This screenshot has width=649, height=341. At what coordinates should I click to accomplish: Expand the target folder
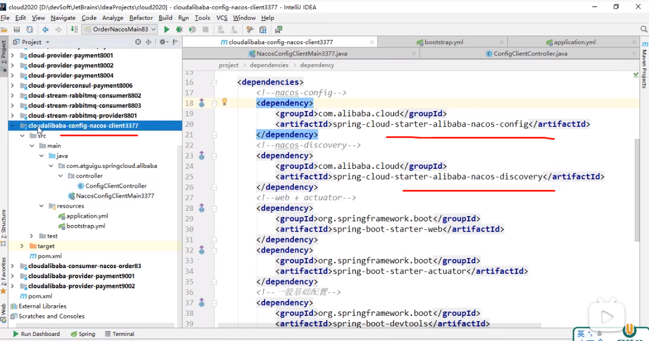click(22, 246)
